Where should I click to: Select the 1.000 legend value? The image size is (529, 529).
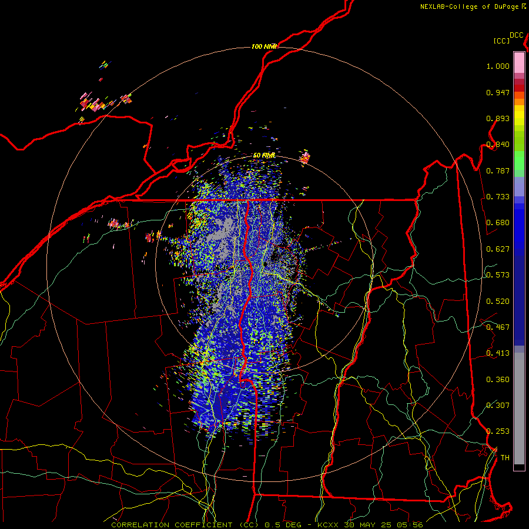(498, 66)
